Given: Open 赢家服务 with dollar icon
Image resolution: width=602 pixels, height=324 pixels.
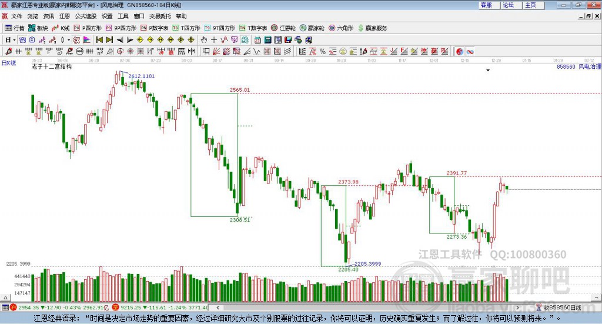Looking at the screenshot, I should [x=372, y=28].
